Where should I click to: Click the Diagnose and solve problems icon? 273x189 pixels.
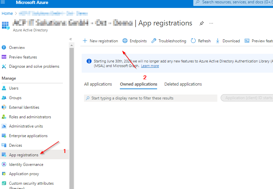[4, 66]
